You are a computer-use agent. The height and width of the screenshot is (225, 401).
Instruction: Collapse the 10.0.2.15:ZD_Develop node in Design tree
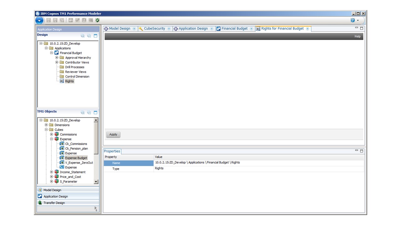click(x=41, y=43)
